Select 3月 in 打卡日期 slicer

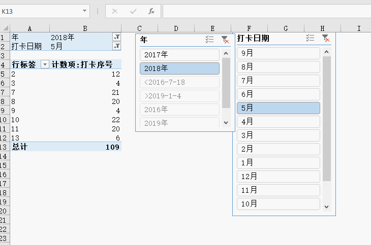[x=279, y=135]
